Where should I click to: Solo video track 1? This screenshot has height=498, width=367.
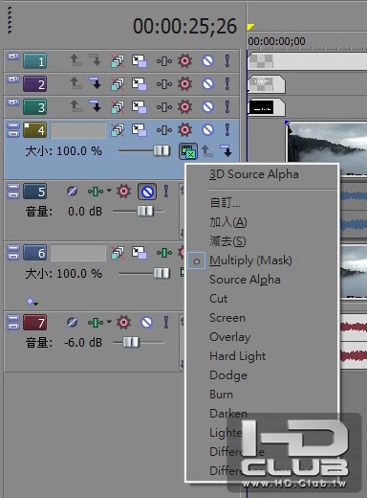227,60
